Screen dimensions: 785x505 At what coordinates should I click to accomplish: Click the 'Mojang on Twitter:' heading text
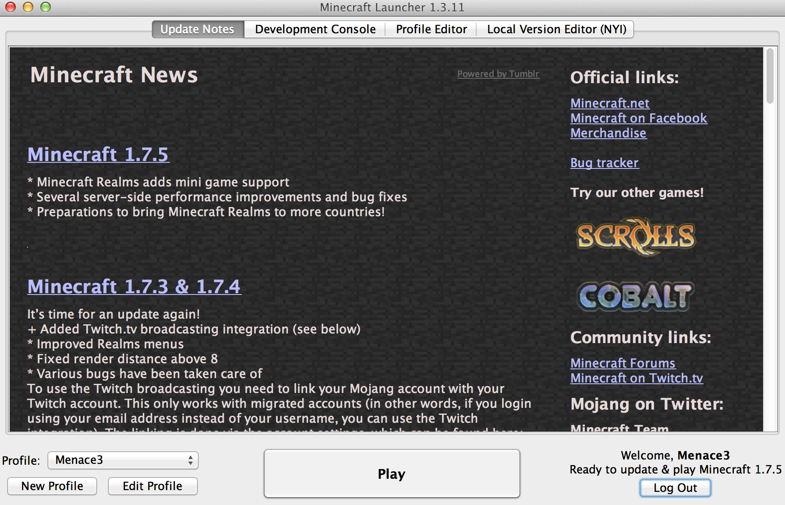point(647,404)
